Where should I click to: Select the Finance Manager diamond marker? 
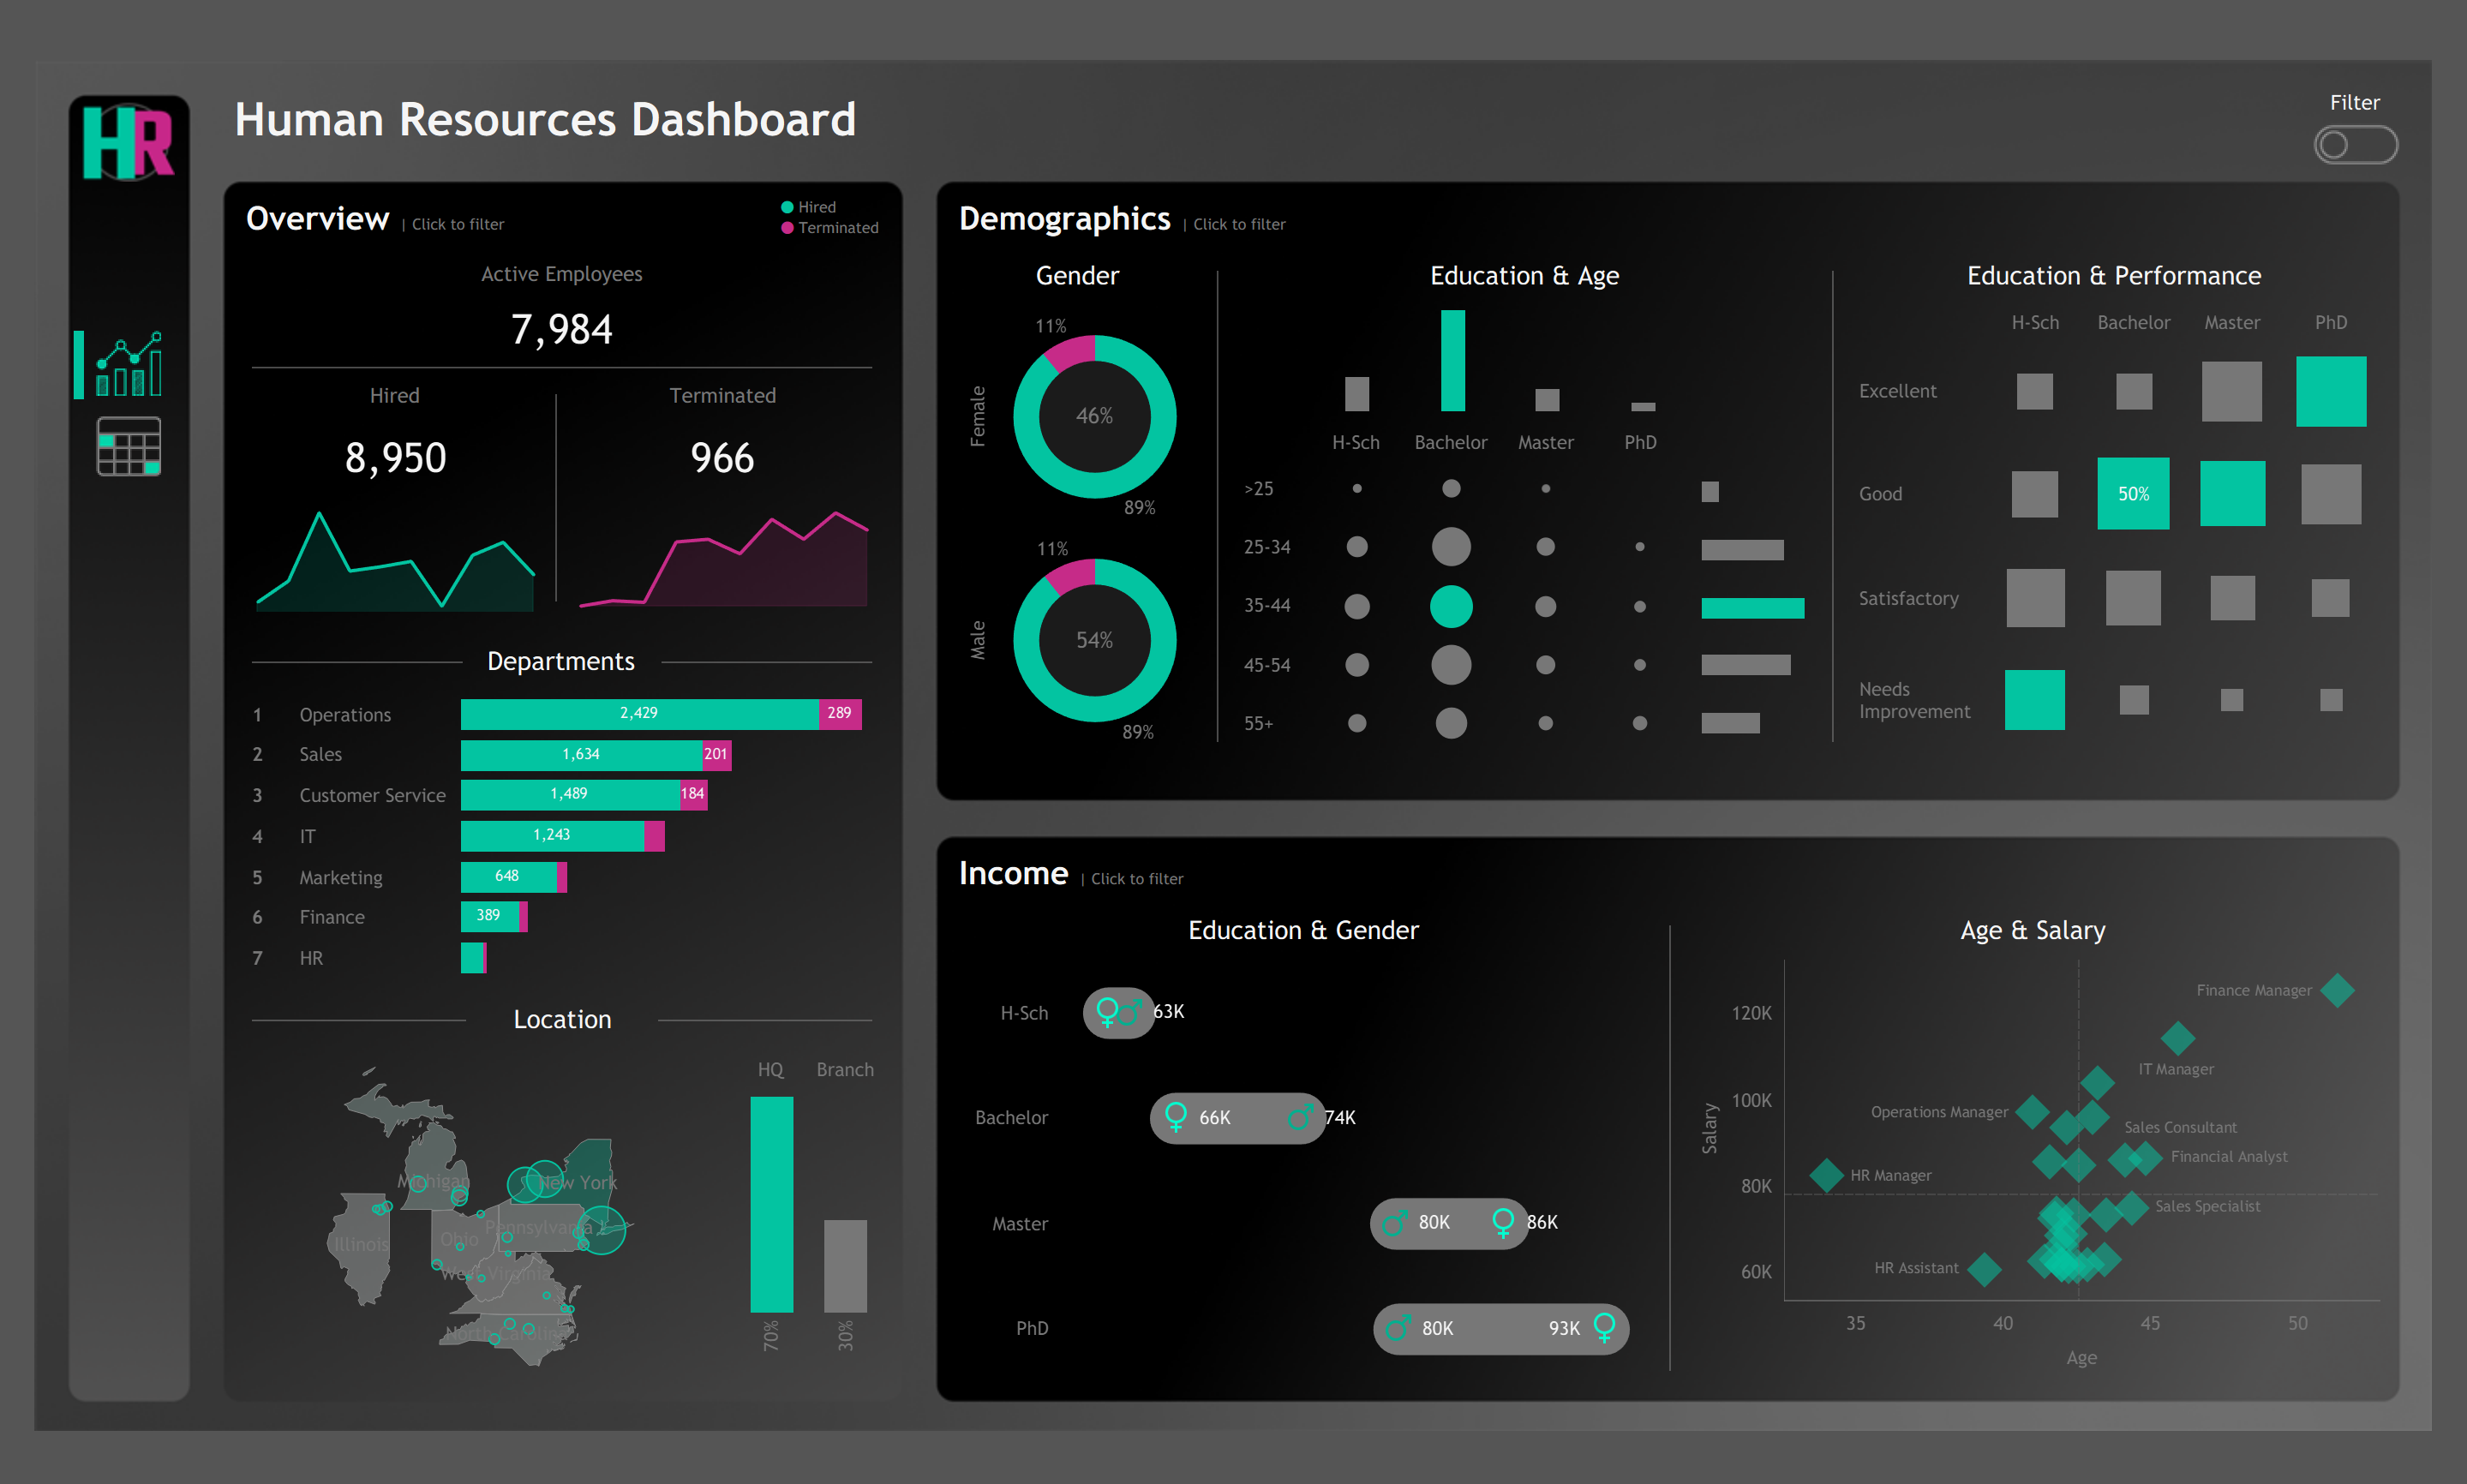pos(2337,990)
